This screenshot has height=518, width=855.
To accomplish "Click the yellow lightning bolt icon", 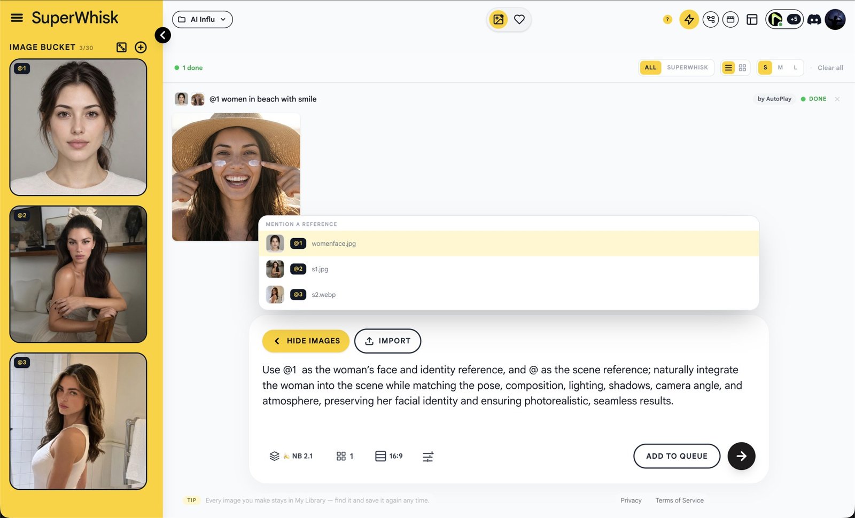I will click(x=689, y=20).
